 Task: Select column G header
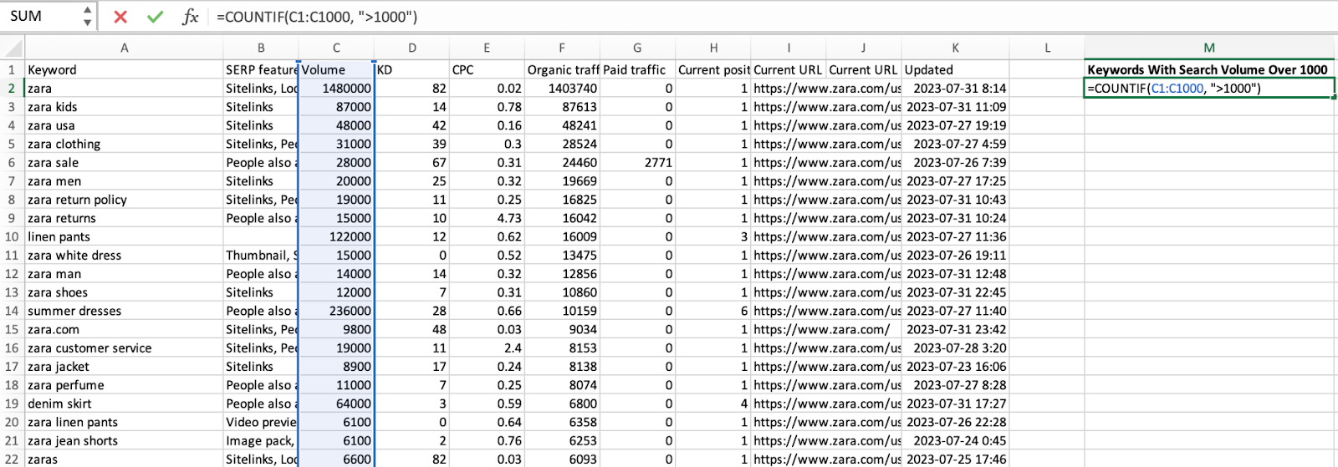[637, 48]
